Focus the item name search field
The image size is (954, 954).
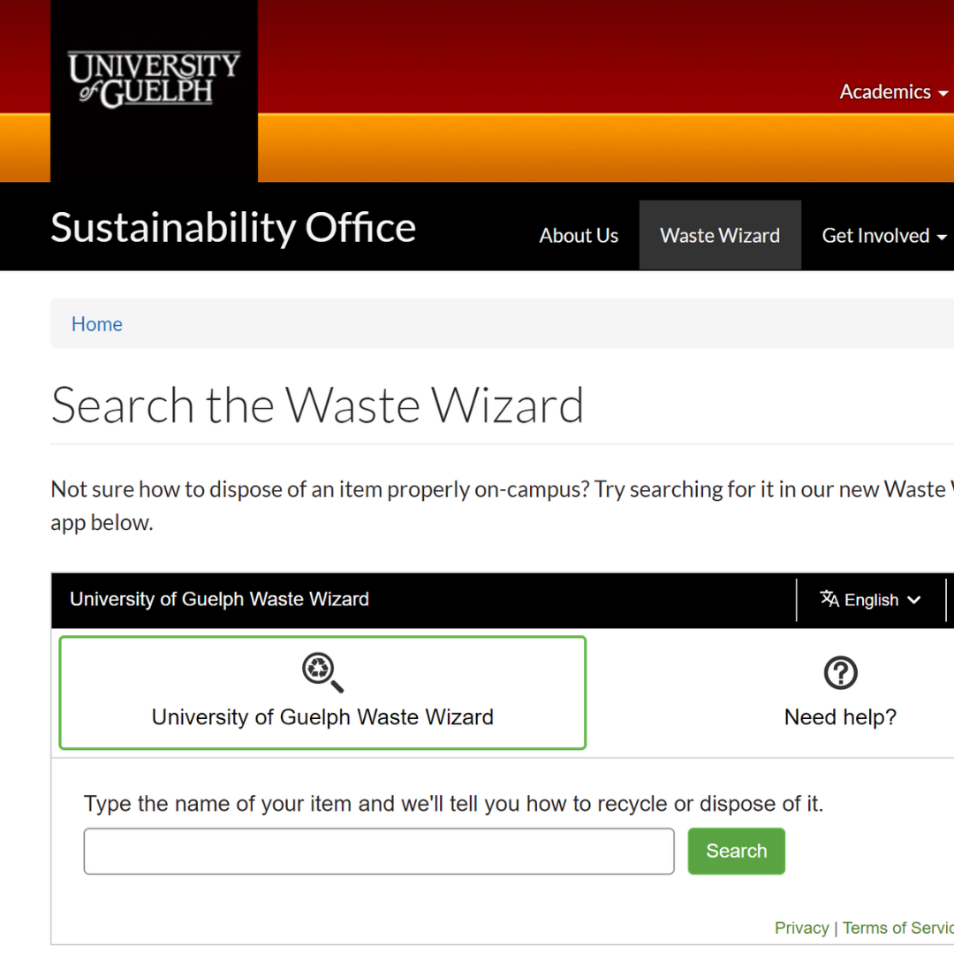(x=379, y=852)
